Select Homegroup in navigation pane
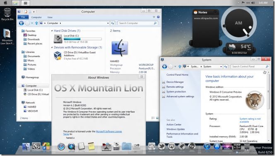Screen dimensions: 275x156 click(30, 77)
